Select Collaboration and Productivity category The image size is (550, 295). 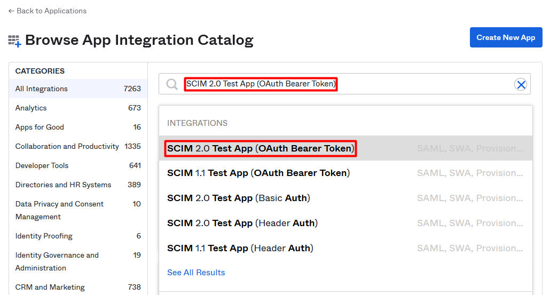78,147
